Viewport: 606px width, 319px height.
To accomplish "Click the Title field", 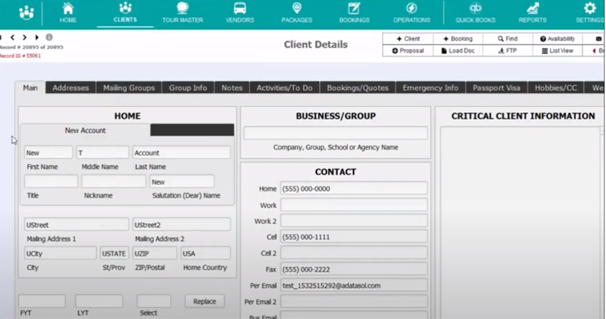I will coord(51,181).
